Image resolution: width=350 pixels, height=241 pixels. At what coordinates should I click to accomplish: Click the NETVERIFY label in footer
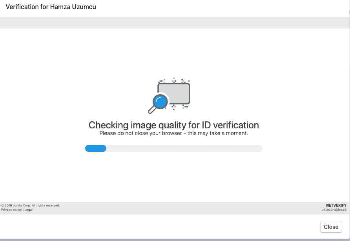pyautogui.click(x=336, y=205)
